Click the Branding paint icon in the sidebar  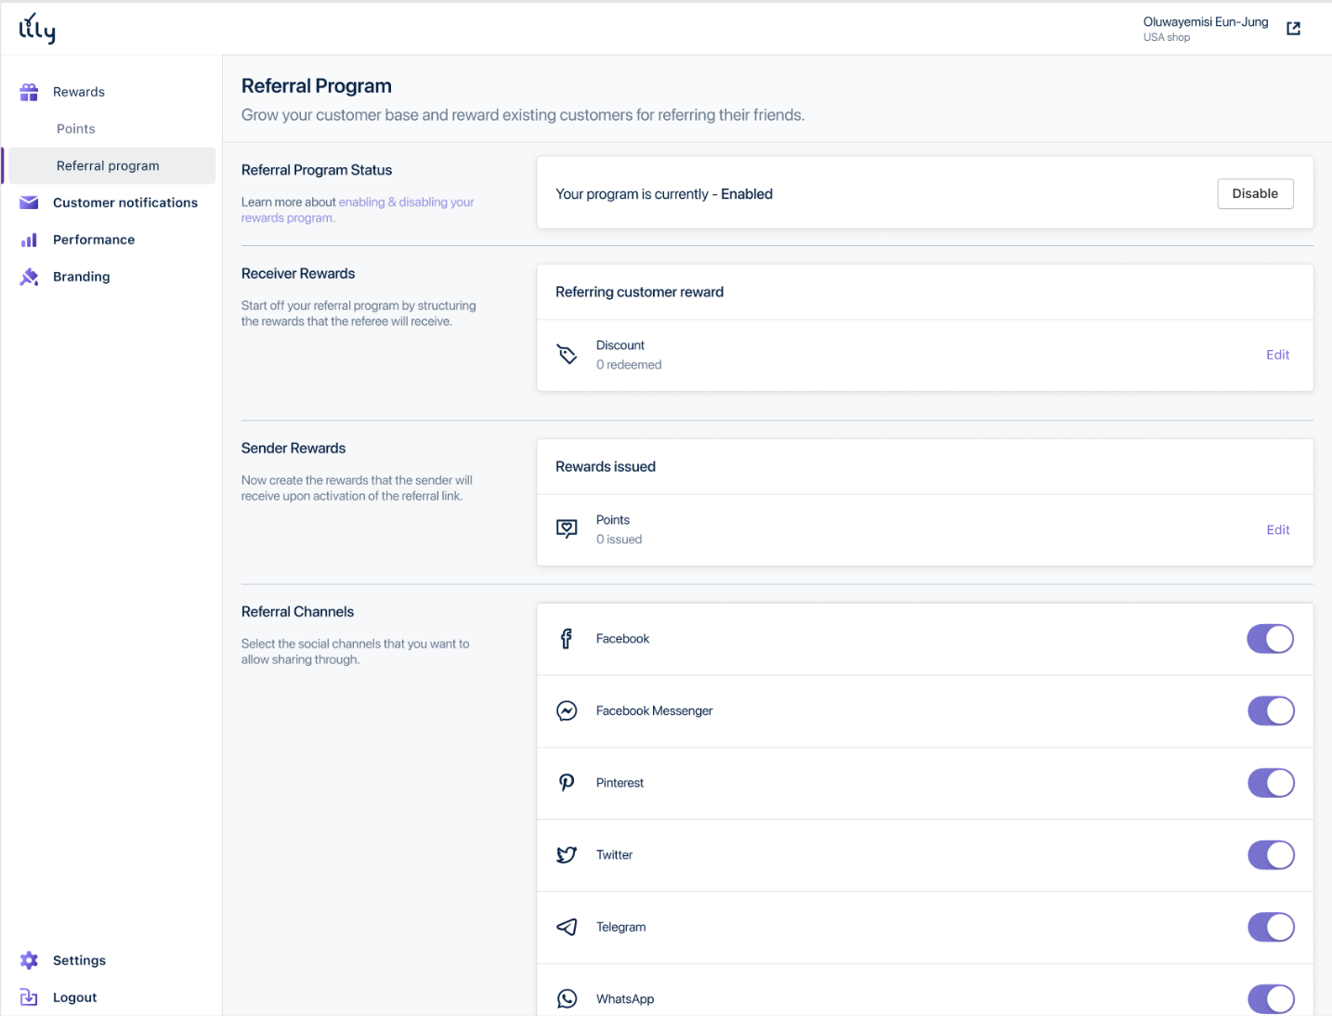click(x=29, y=277)
